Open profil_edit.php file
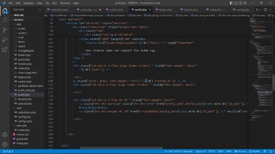Screen dimensions: 275x154 (26, 90)
